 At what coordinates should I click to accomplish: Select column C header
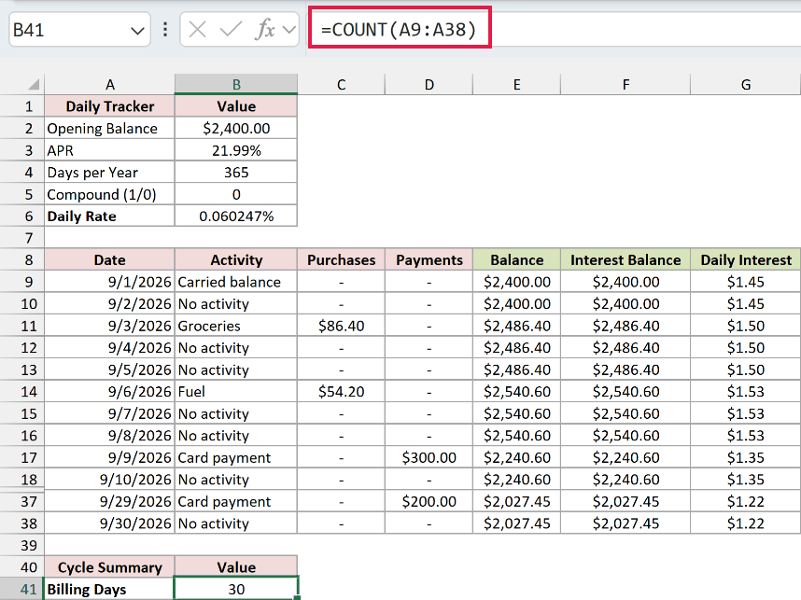pos(342,84)
